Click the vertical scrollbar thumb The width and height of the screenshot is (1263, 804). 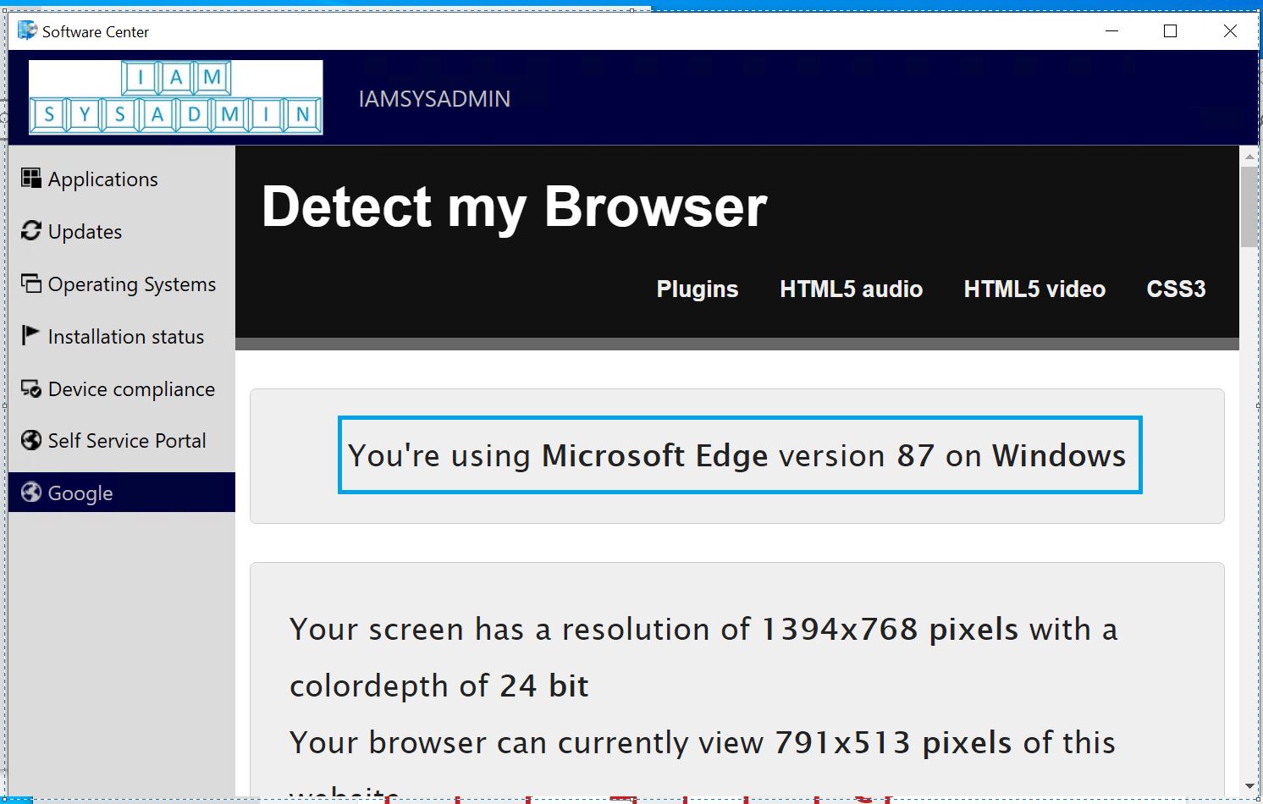click(x=1249, y=207)
